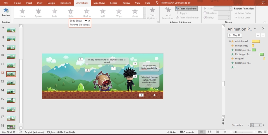Click white next arrow on slide
The image size is (268, 135).
pos(154,95)
